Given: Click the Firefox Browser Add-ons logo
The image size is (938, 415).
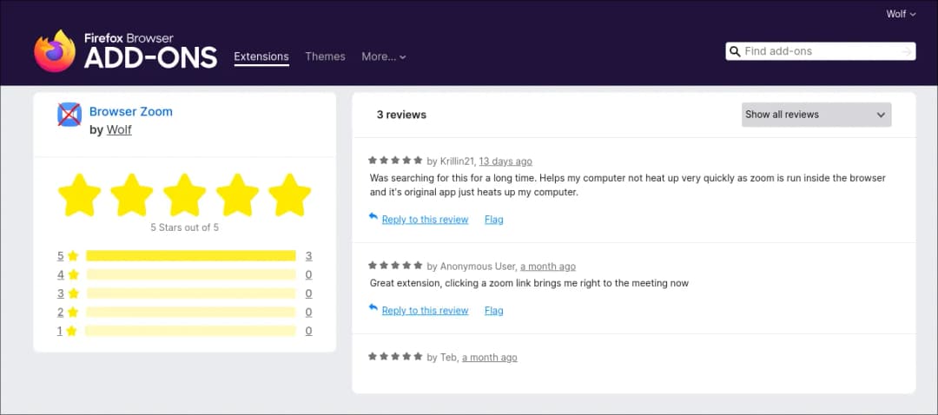Looking at the screenshot, I should (125, 51).
